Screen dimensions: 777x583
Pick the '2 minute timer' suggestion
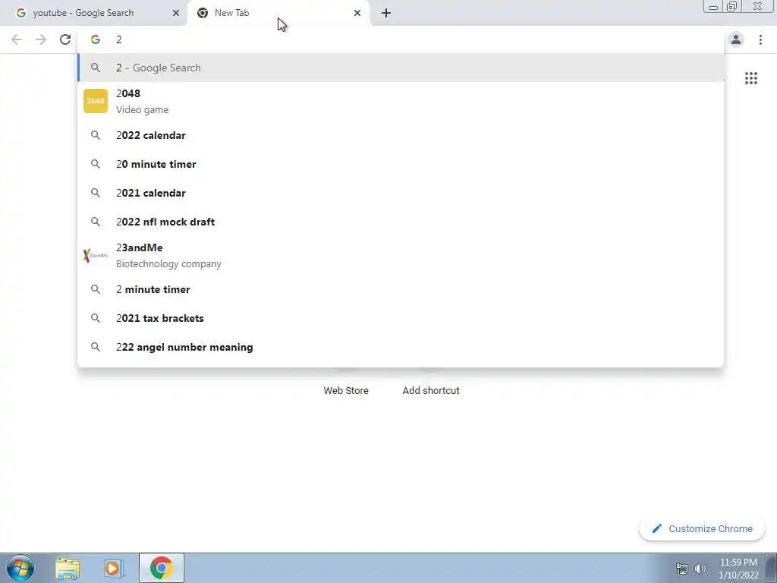tap(401, 289)
